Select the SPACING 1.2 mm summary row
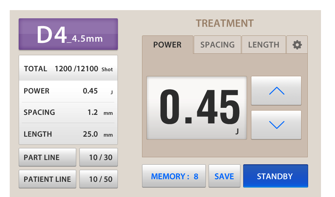Image resolution: width=335 pixels, height=197 pixels. [x=68, y=113]
